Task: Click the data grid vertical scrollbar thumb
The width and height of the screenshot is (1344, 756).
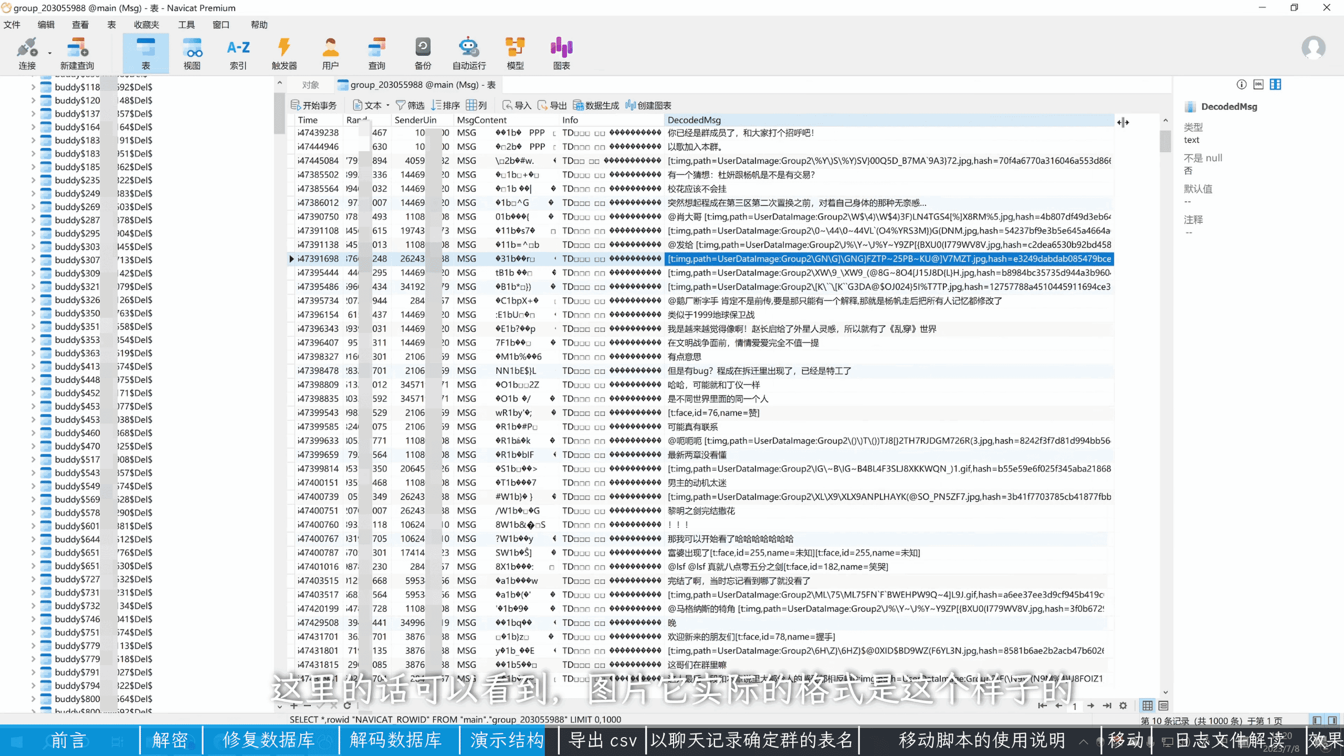Action: tap(1165, 141)
